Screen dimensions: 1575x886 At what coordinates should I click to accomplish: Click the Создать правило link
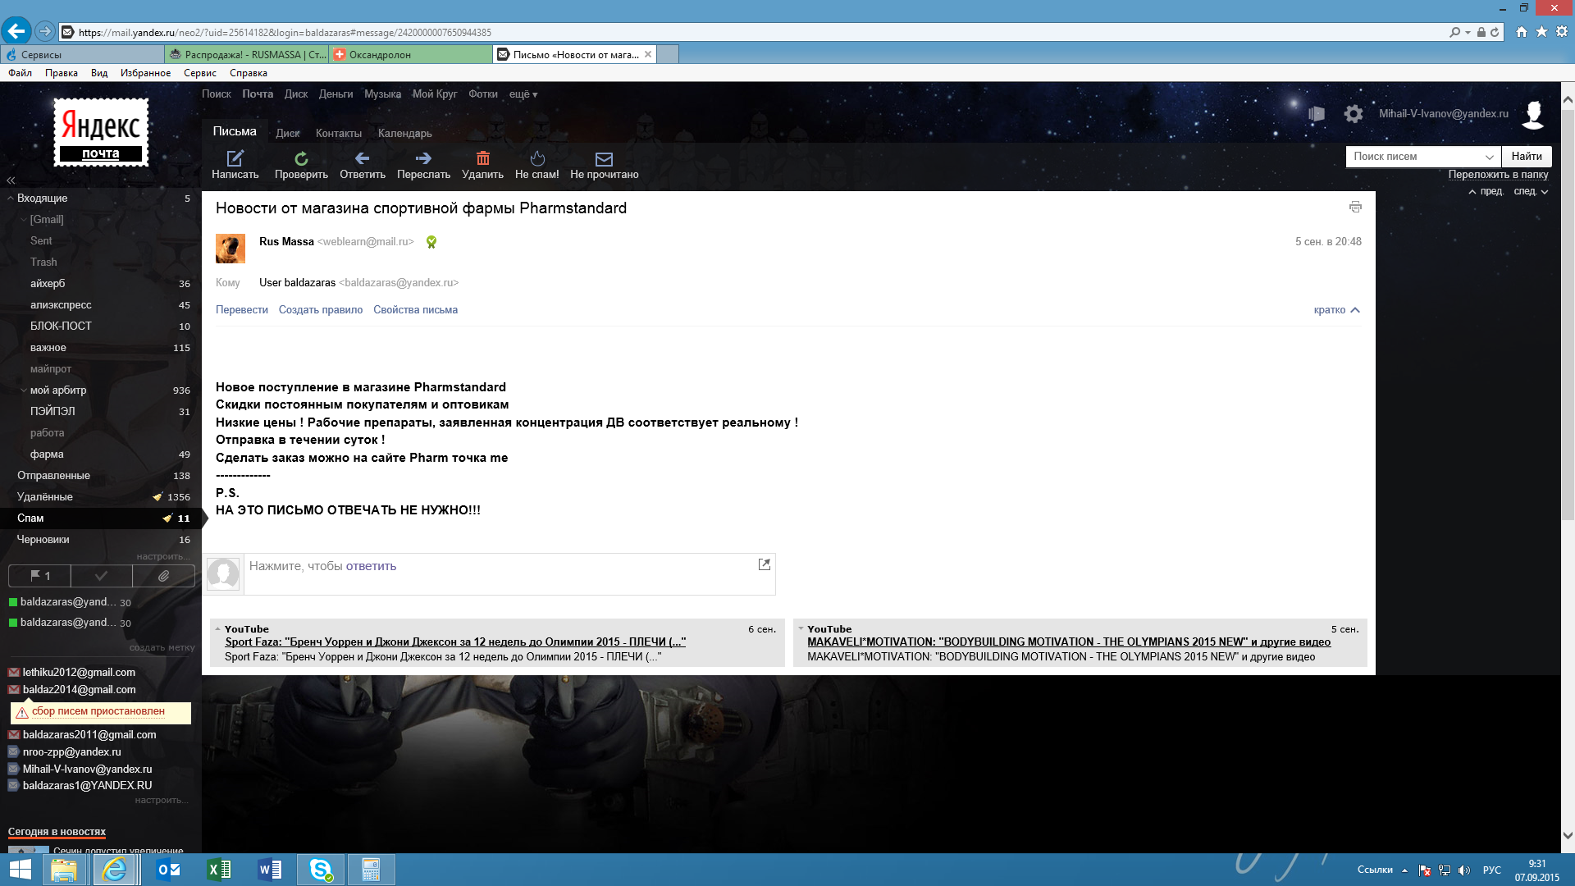point(320,310)
